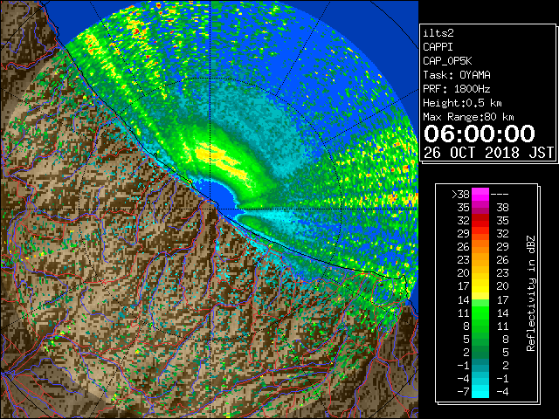The image size is (559, 419).
Task: Click the 'CAPPI' product label
Action: click(x=438, y=47)
